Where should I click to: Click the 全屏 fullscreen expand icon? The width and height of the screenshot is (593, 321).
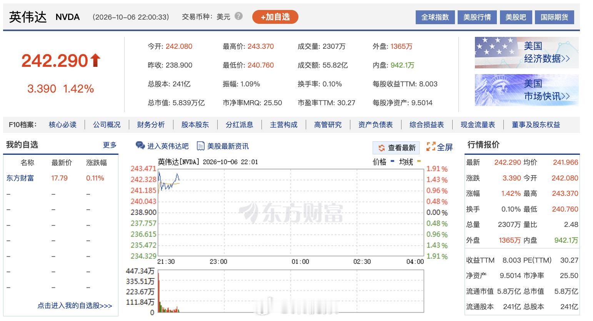point(431,147)
